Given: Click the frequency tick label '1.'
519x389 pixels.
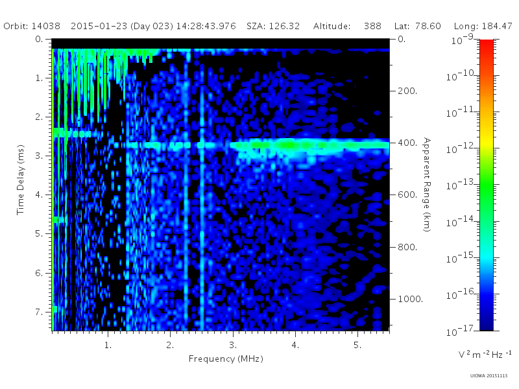Looking at the screenshot, I should 108,346.
